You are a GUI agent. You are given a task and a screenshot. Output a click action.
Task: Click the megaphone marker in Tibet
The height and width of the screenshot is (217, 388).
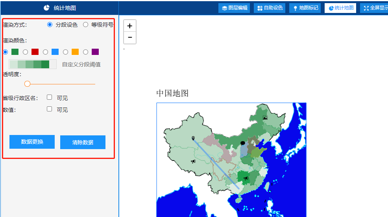[193, 161]
